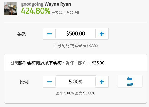Click the 平均複製交易規模 $37.55 text
The height and width of the screenshot is (107, 149).
point(76,46)
